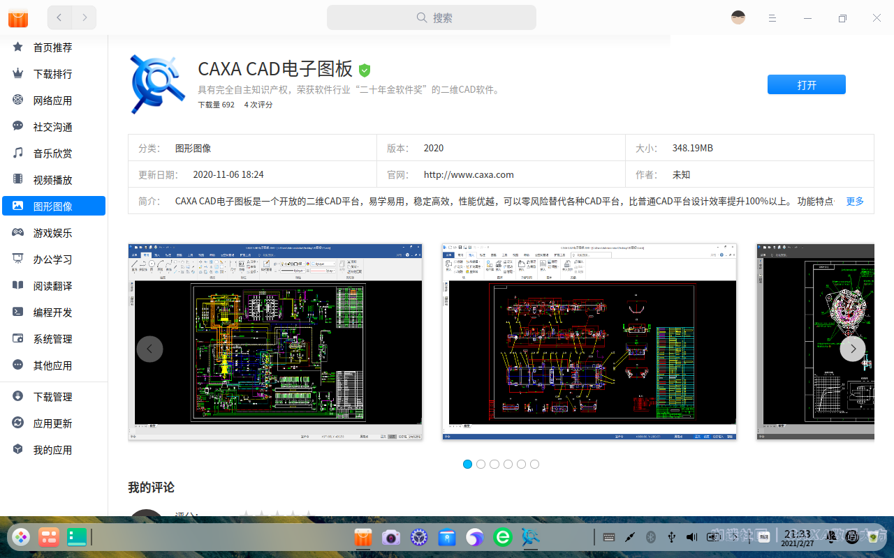
Task: Jump to the last screenshot pagination dot
Action: pyautogui.click(x=534, y=465)
